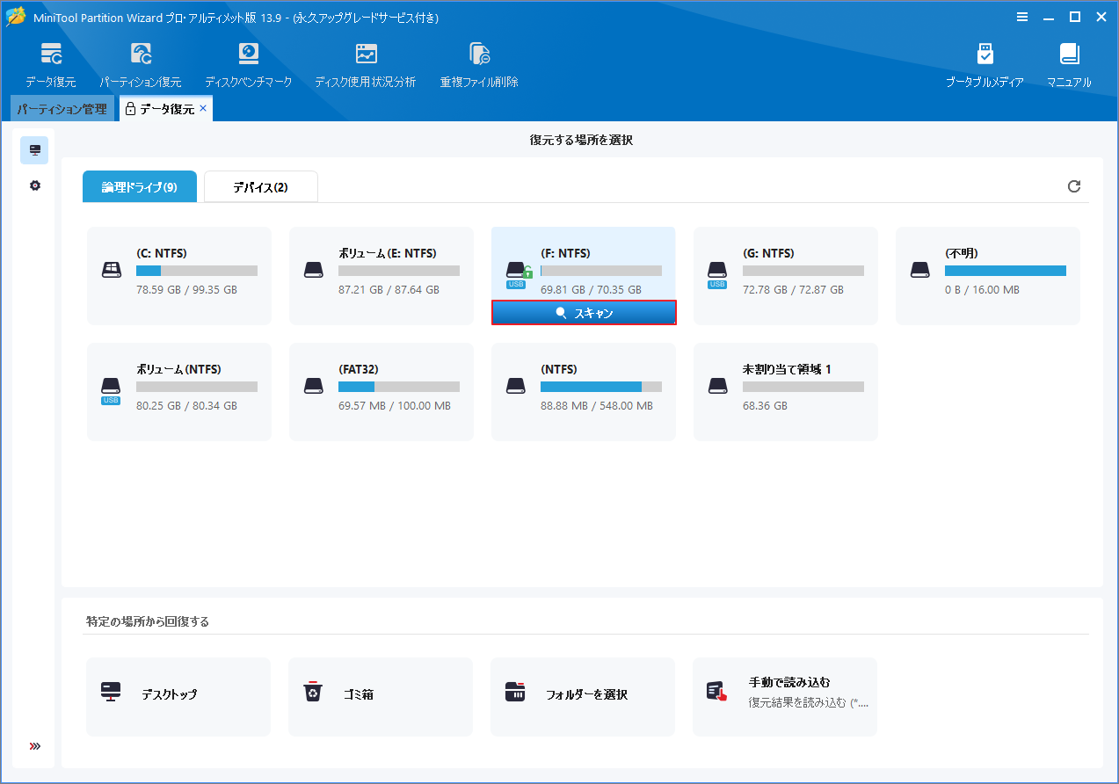
Task: Open ディスクベンチマーク tool
Action: 249,65
